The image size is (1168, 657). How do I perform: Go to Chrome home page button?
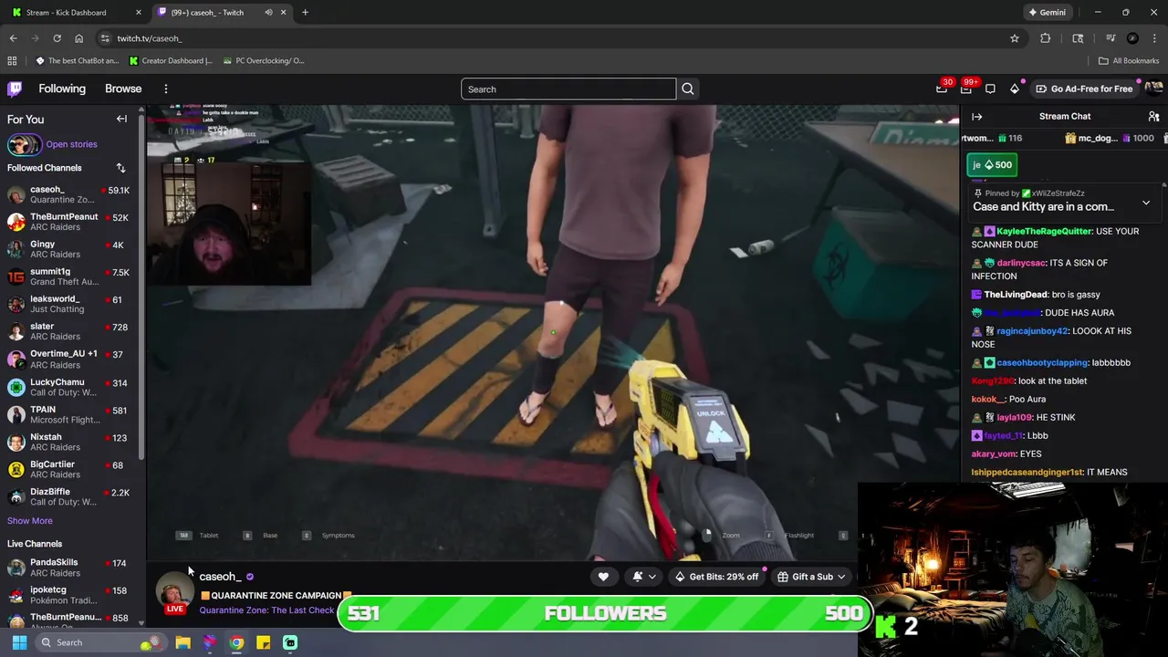(x=78, y=38)
